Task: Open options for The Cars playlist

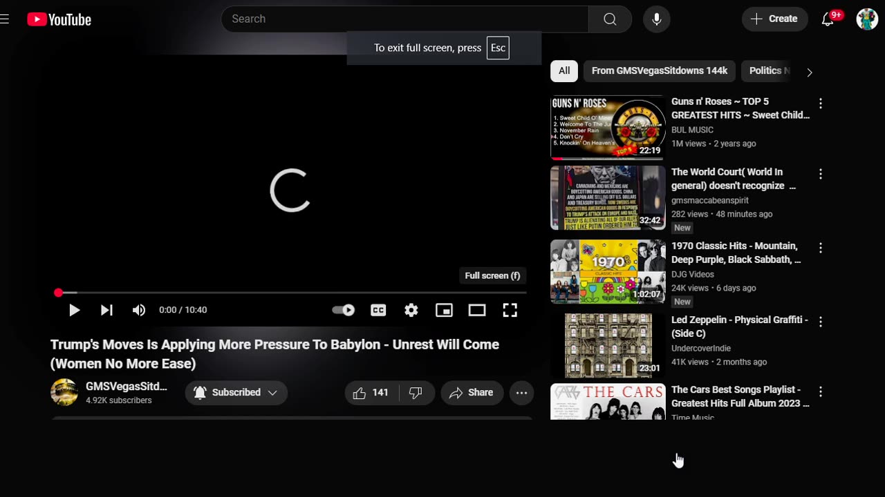Action: point(821,391)
